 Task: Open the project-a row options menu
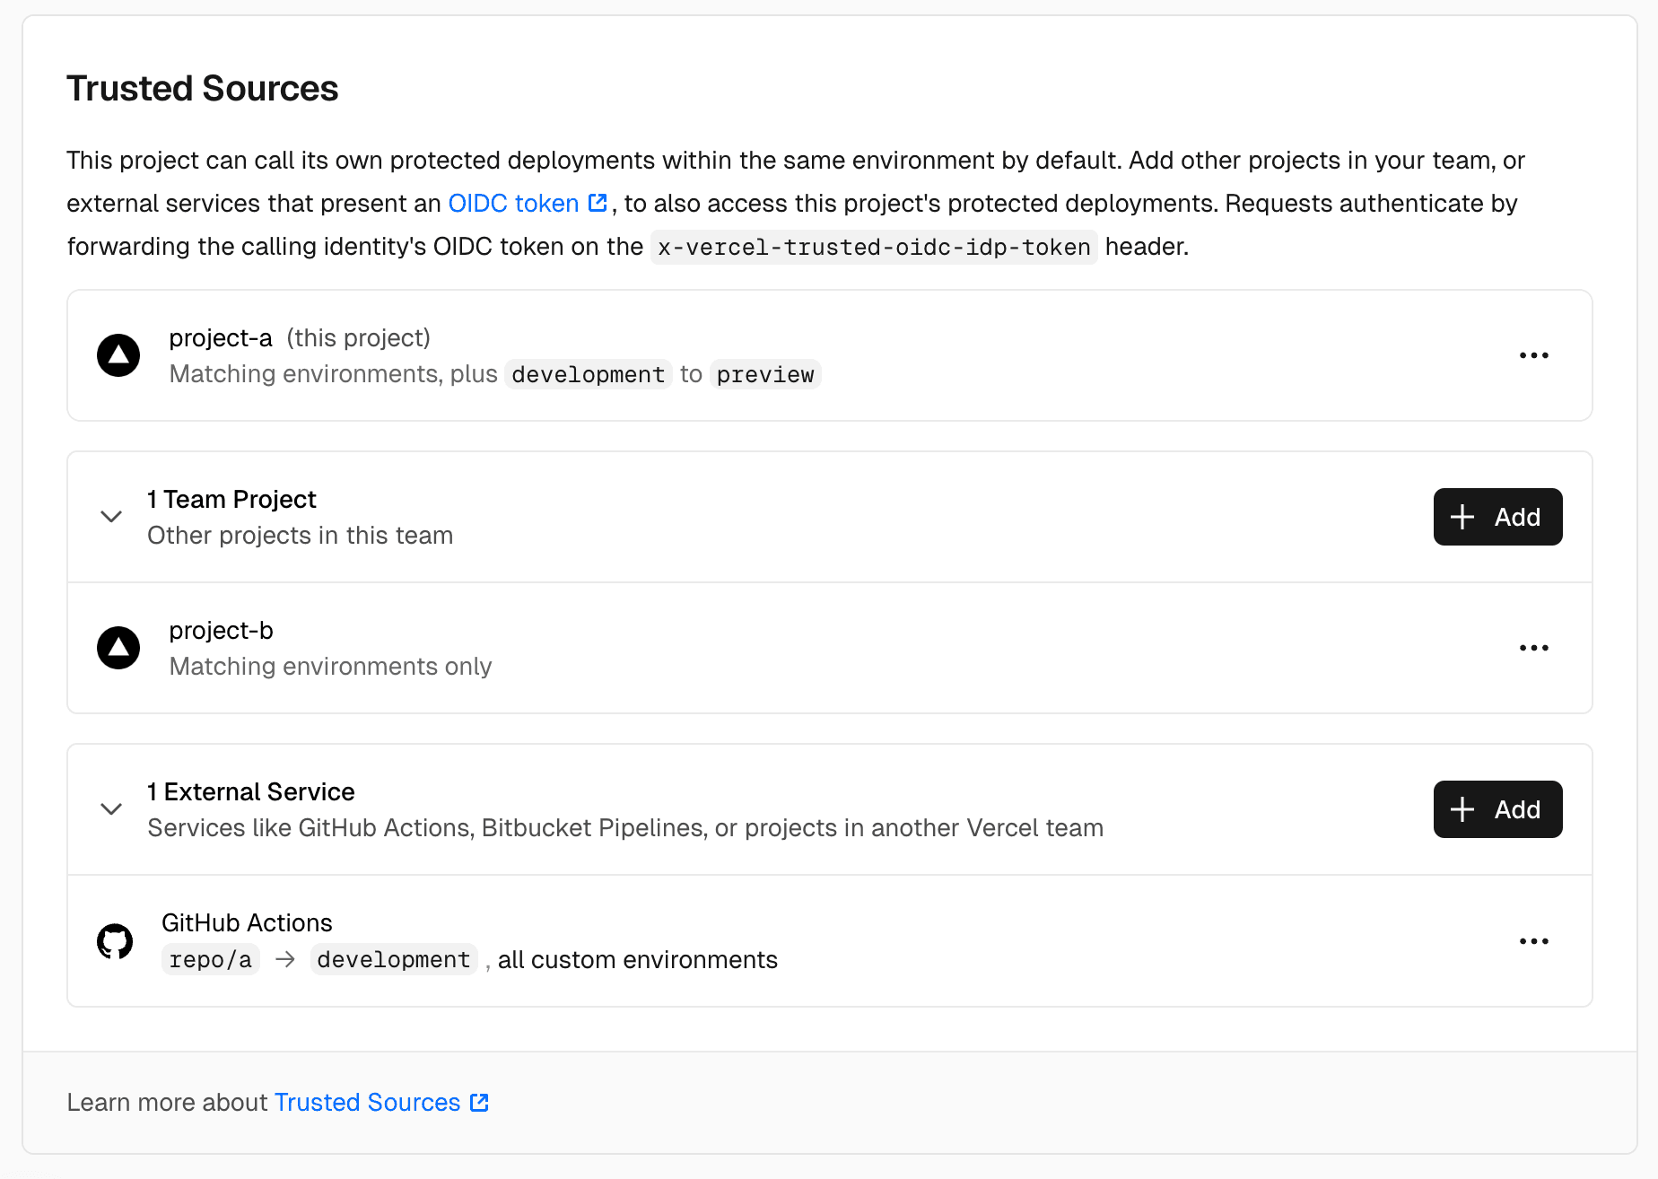pyautogui.click(x=1534, y=355)
